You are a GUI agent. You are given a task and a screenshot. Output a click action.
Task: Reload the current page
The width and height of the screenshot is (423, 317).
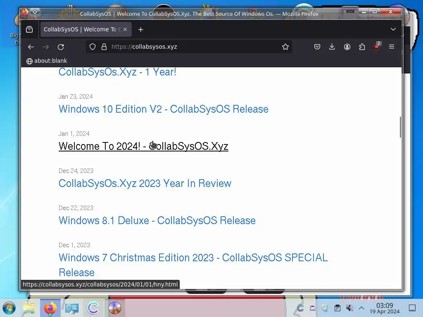click(x=61, y=47)
